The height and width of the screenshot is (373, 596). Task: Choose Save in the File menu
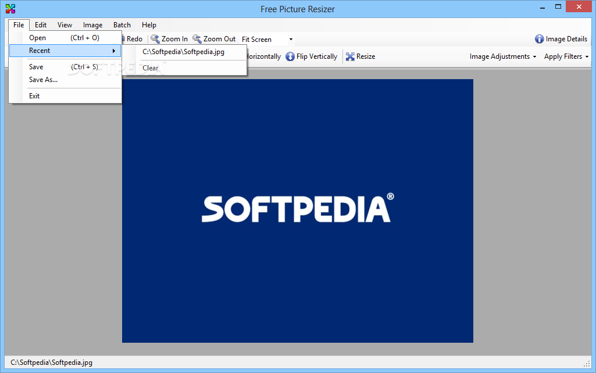click(x=65, y=67)
